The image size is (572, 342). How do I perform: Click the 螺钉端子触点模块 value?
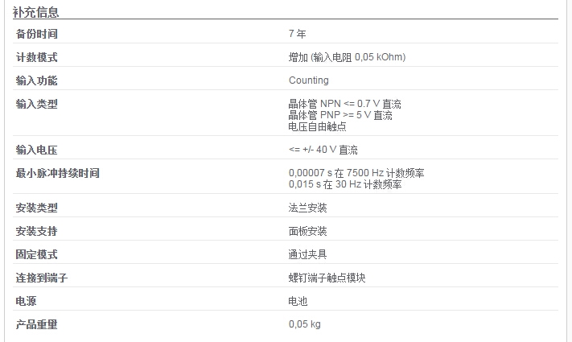click(327, 278)
